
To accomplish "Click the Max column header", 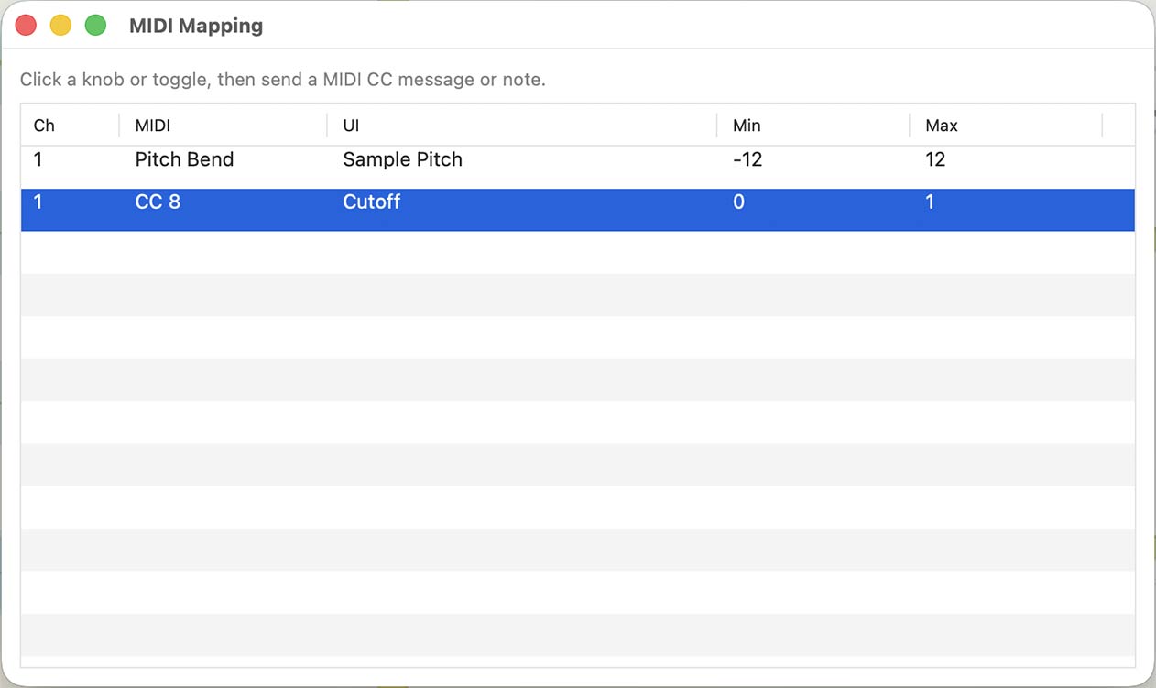I will click(x=942, y=126).
